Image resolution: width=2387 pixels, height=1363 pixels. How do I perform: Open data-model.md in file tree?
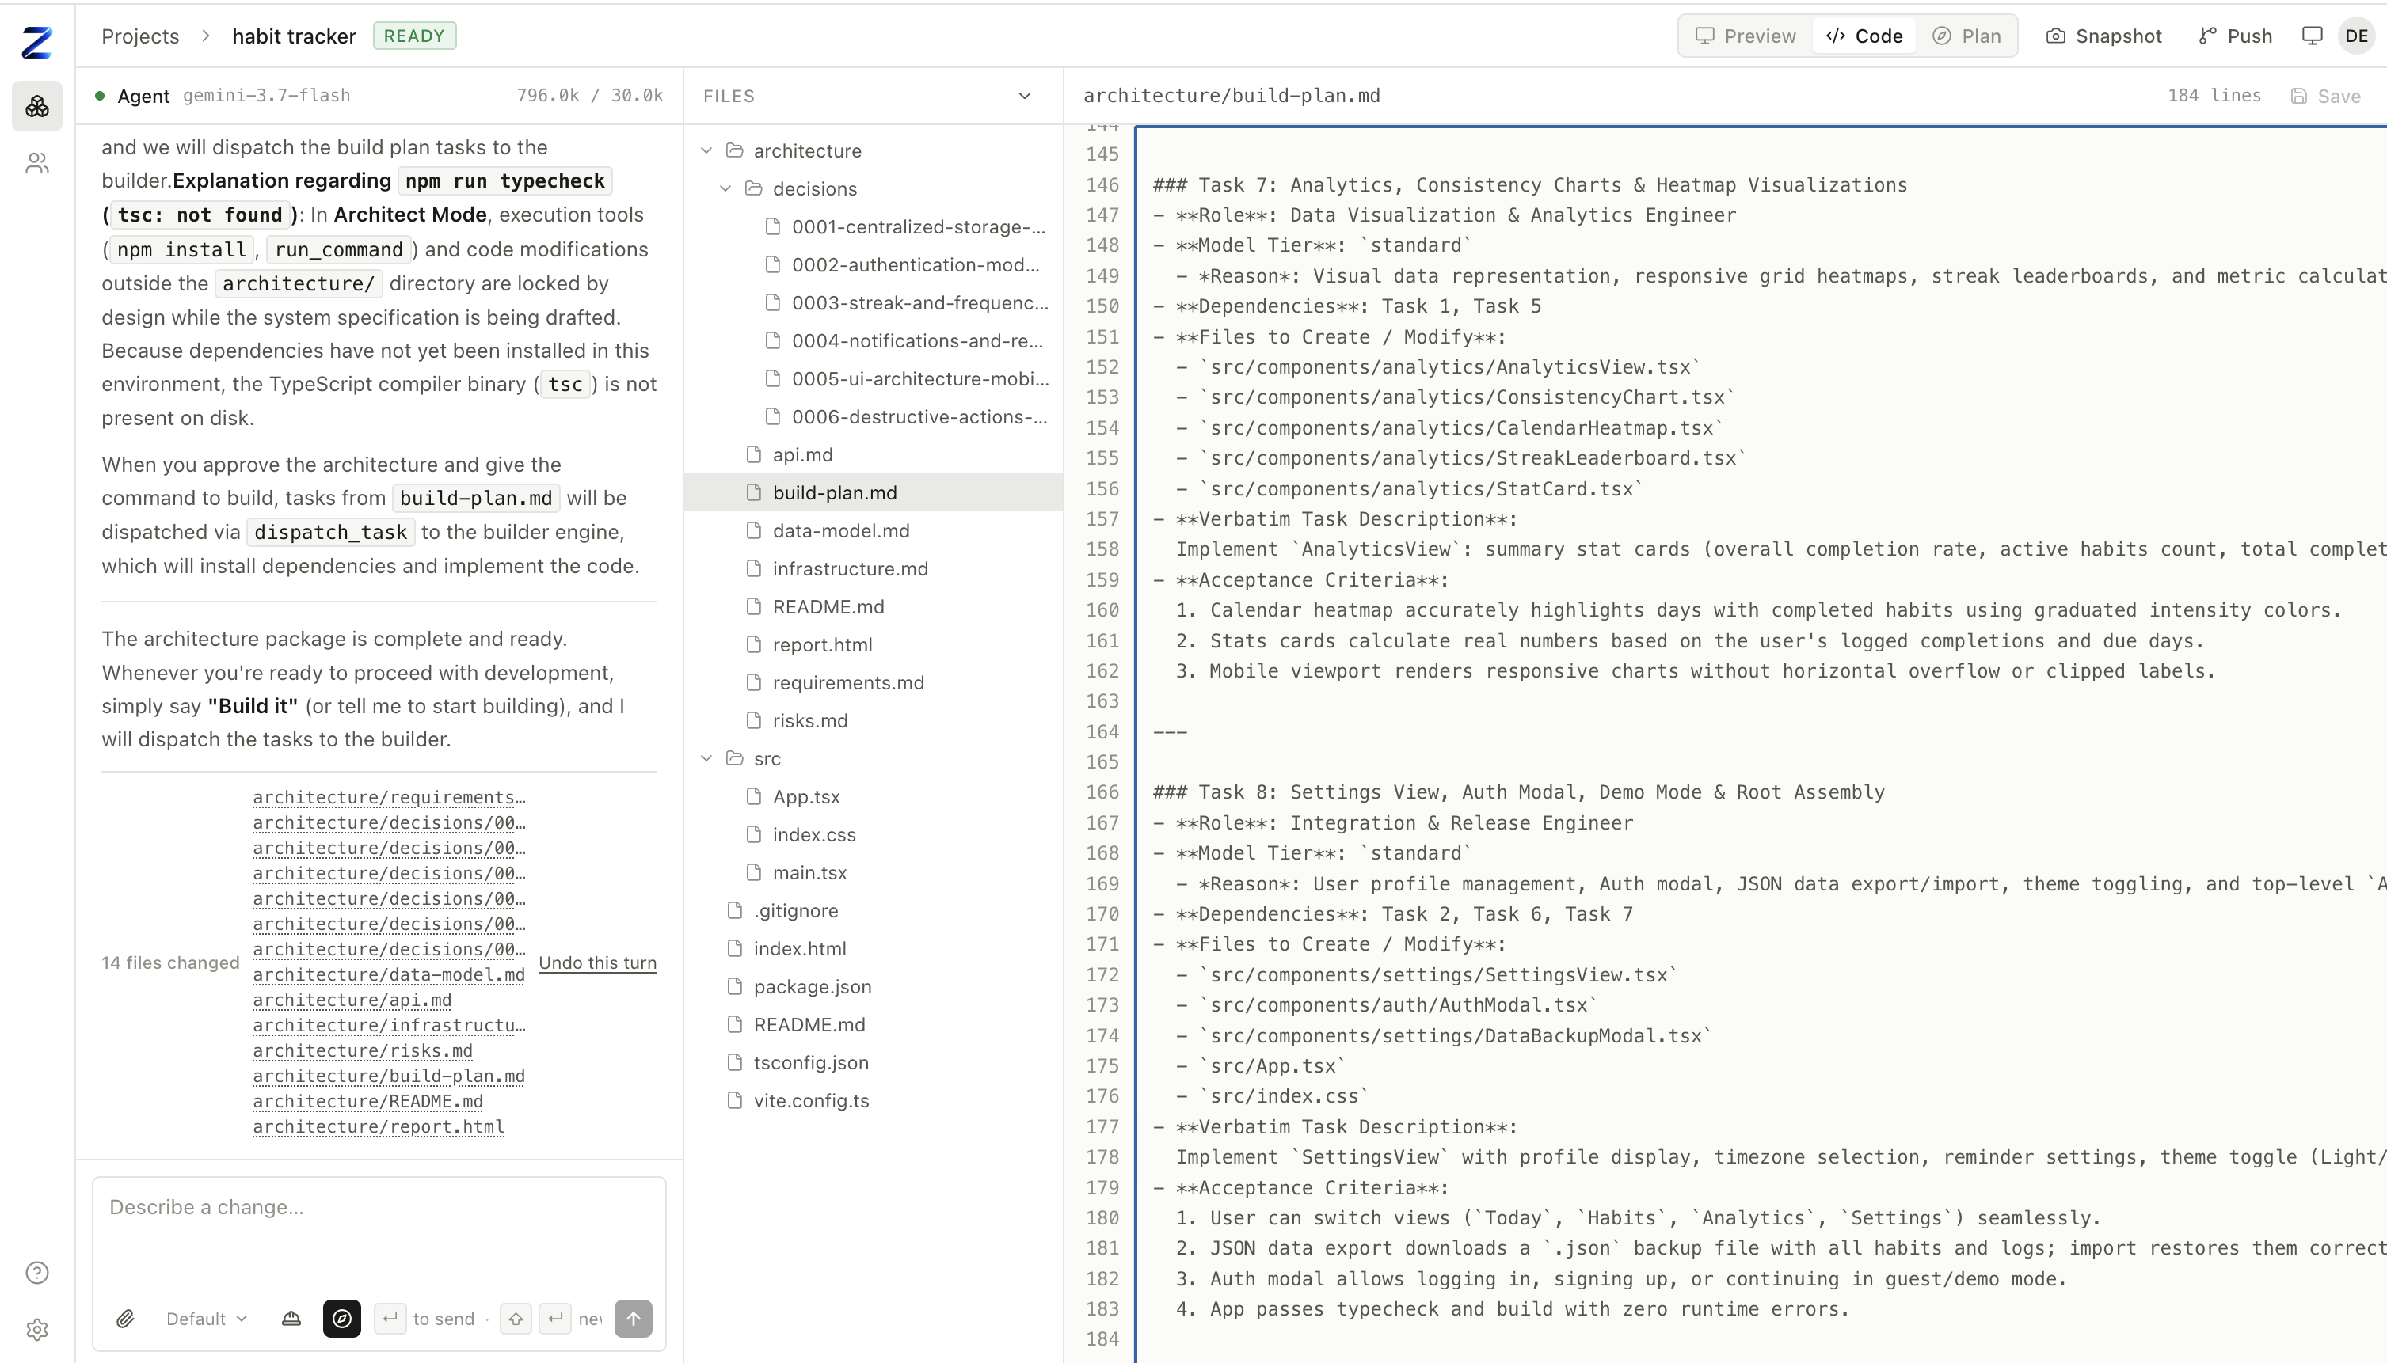[x=874, y=531]
